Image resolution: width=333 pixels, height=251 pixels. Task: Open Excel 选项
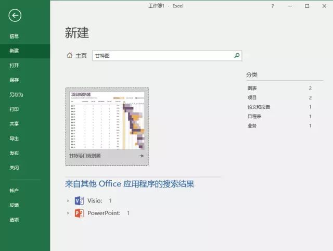[x=25, y=220]
